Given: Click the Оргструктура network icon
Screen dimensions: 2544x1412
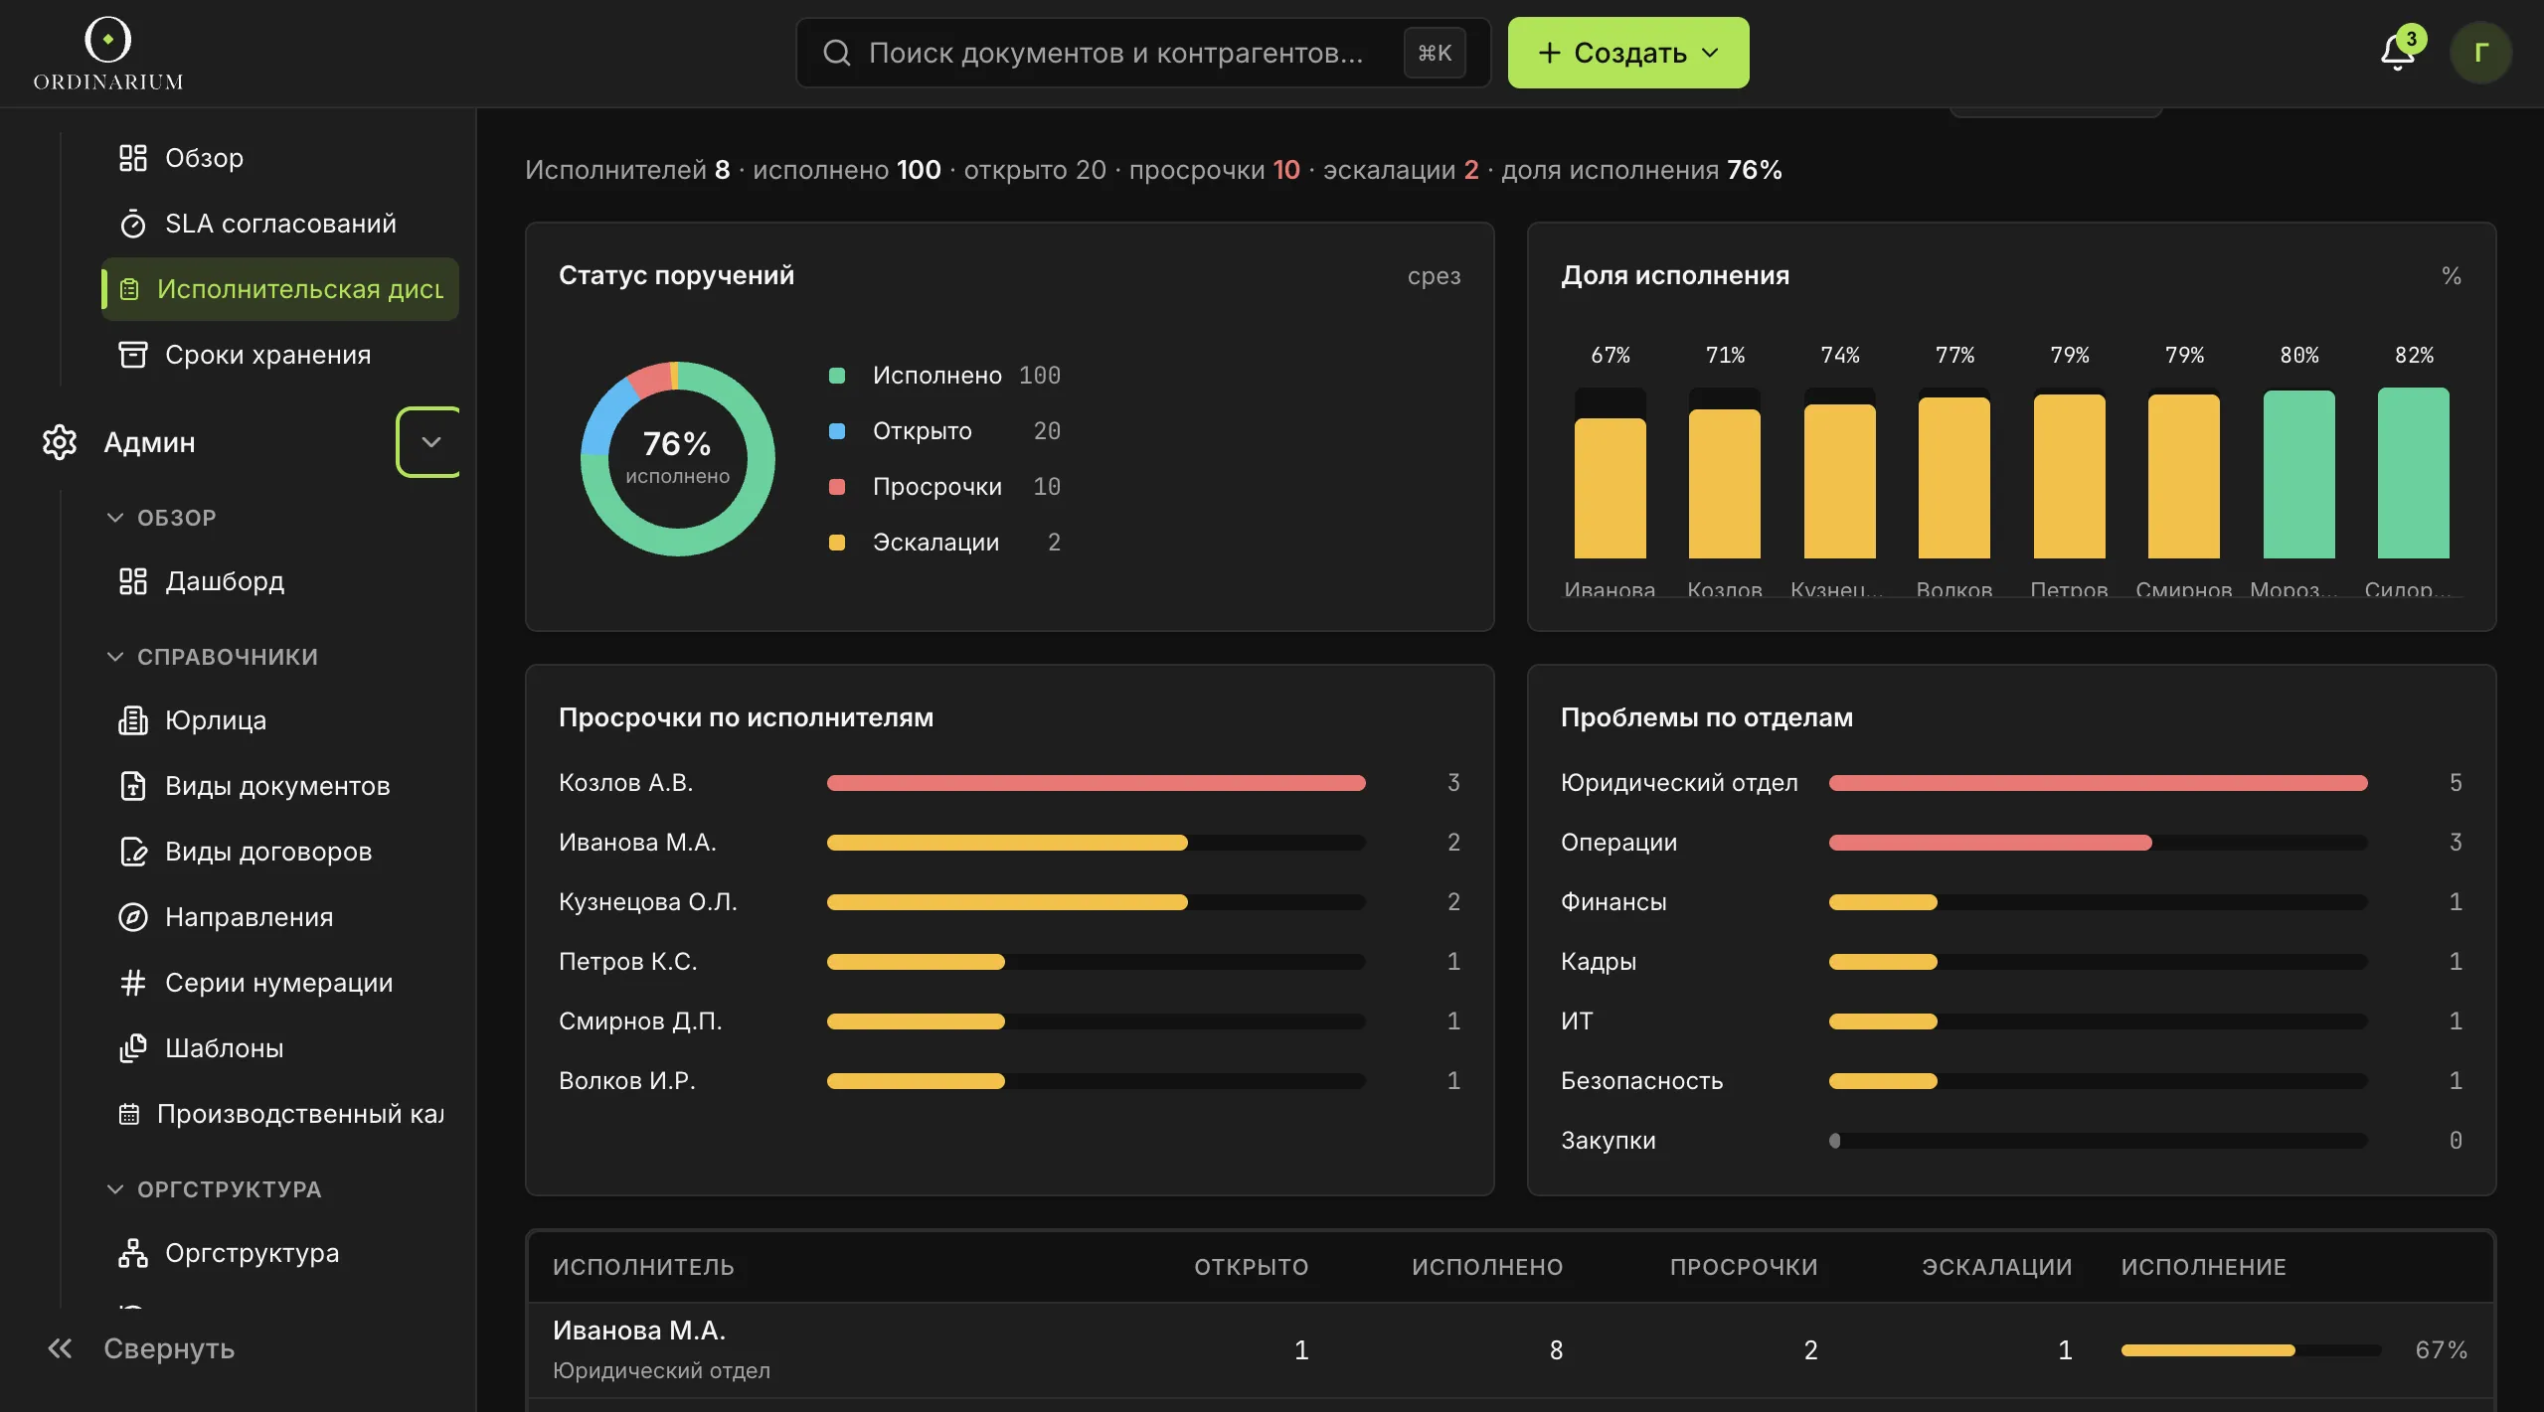Looking at the screenshot, I should point(133,1253).
